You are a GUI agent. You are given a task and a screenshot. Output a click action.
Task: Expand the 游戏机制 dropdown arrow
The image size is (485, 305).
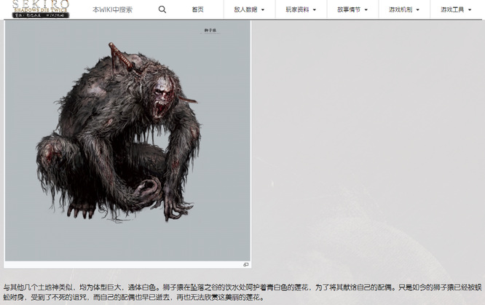418,10
